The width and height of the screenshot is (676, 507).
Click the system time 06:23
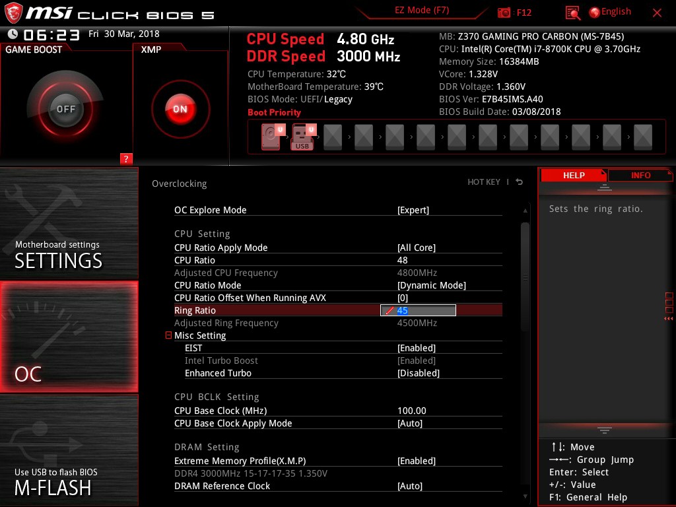point(51,34)
